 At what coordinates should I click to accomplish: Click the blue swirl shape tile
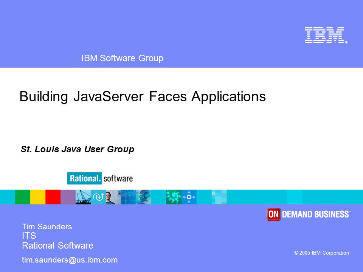point(144,197)
